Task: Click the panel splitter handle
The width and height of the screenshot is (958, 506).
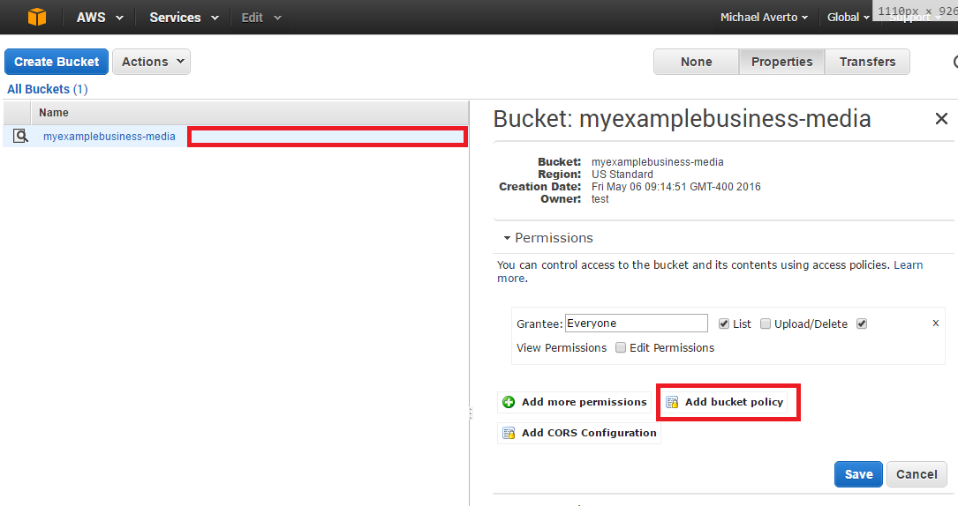Action: coord(470,413)
